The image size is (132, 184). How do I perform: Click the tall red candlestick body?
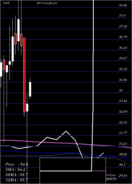[24, 75]
